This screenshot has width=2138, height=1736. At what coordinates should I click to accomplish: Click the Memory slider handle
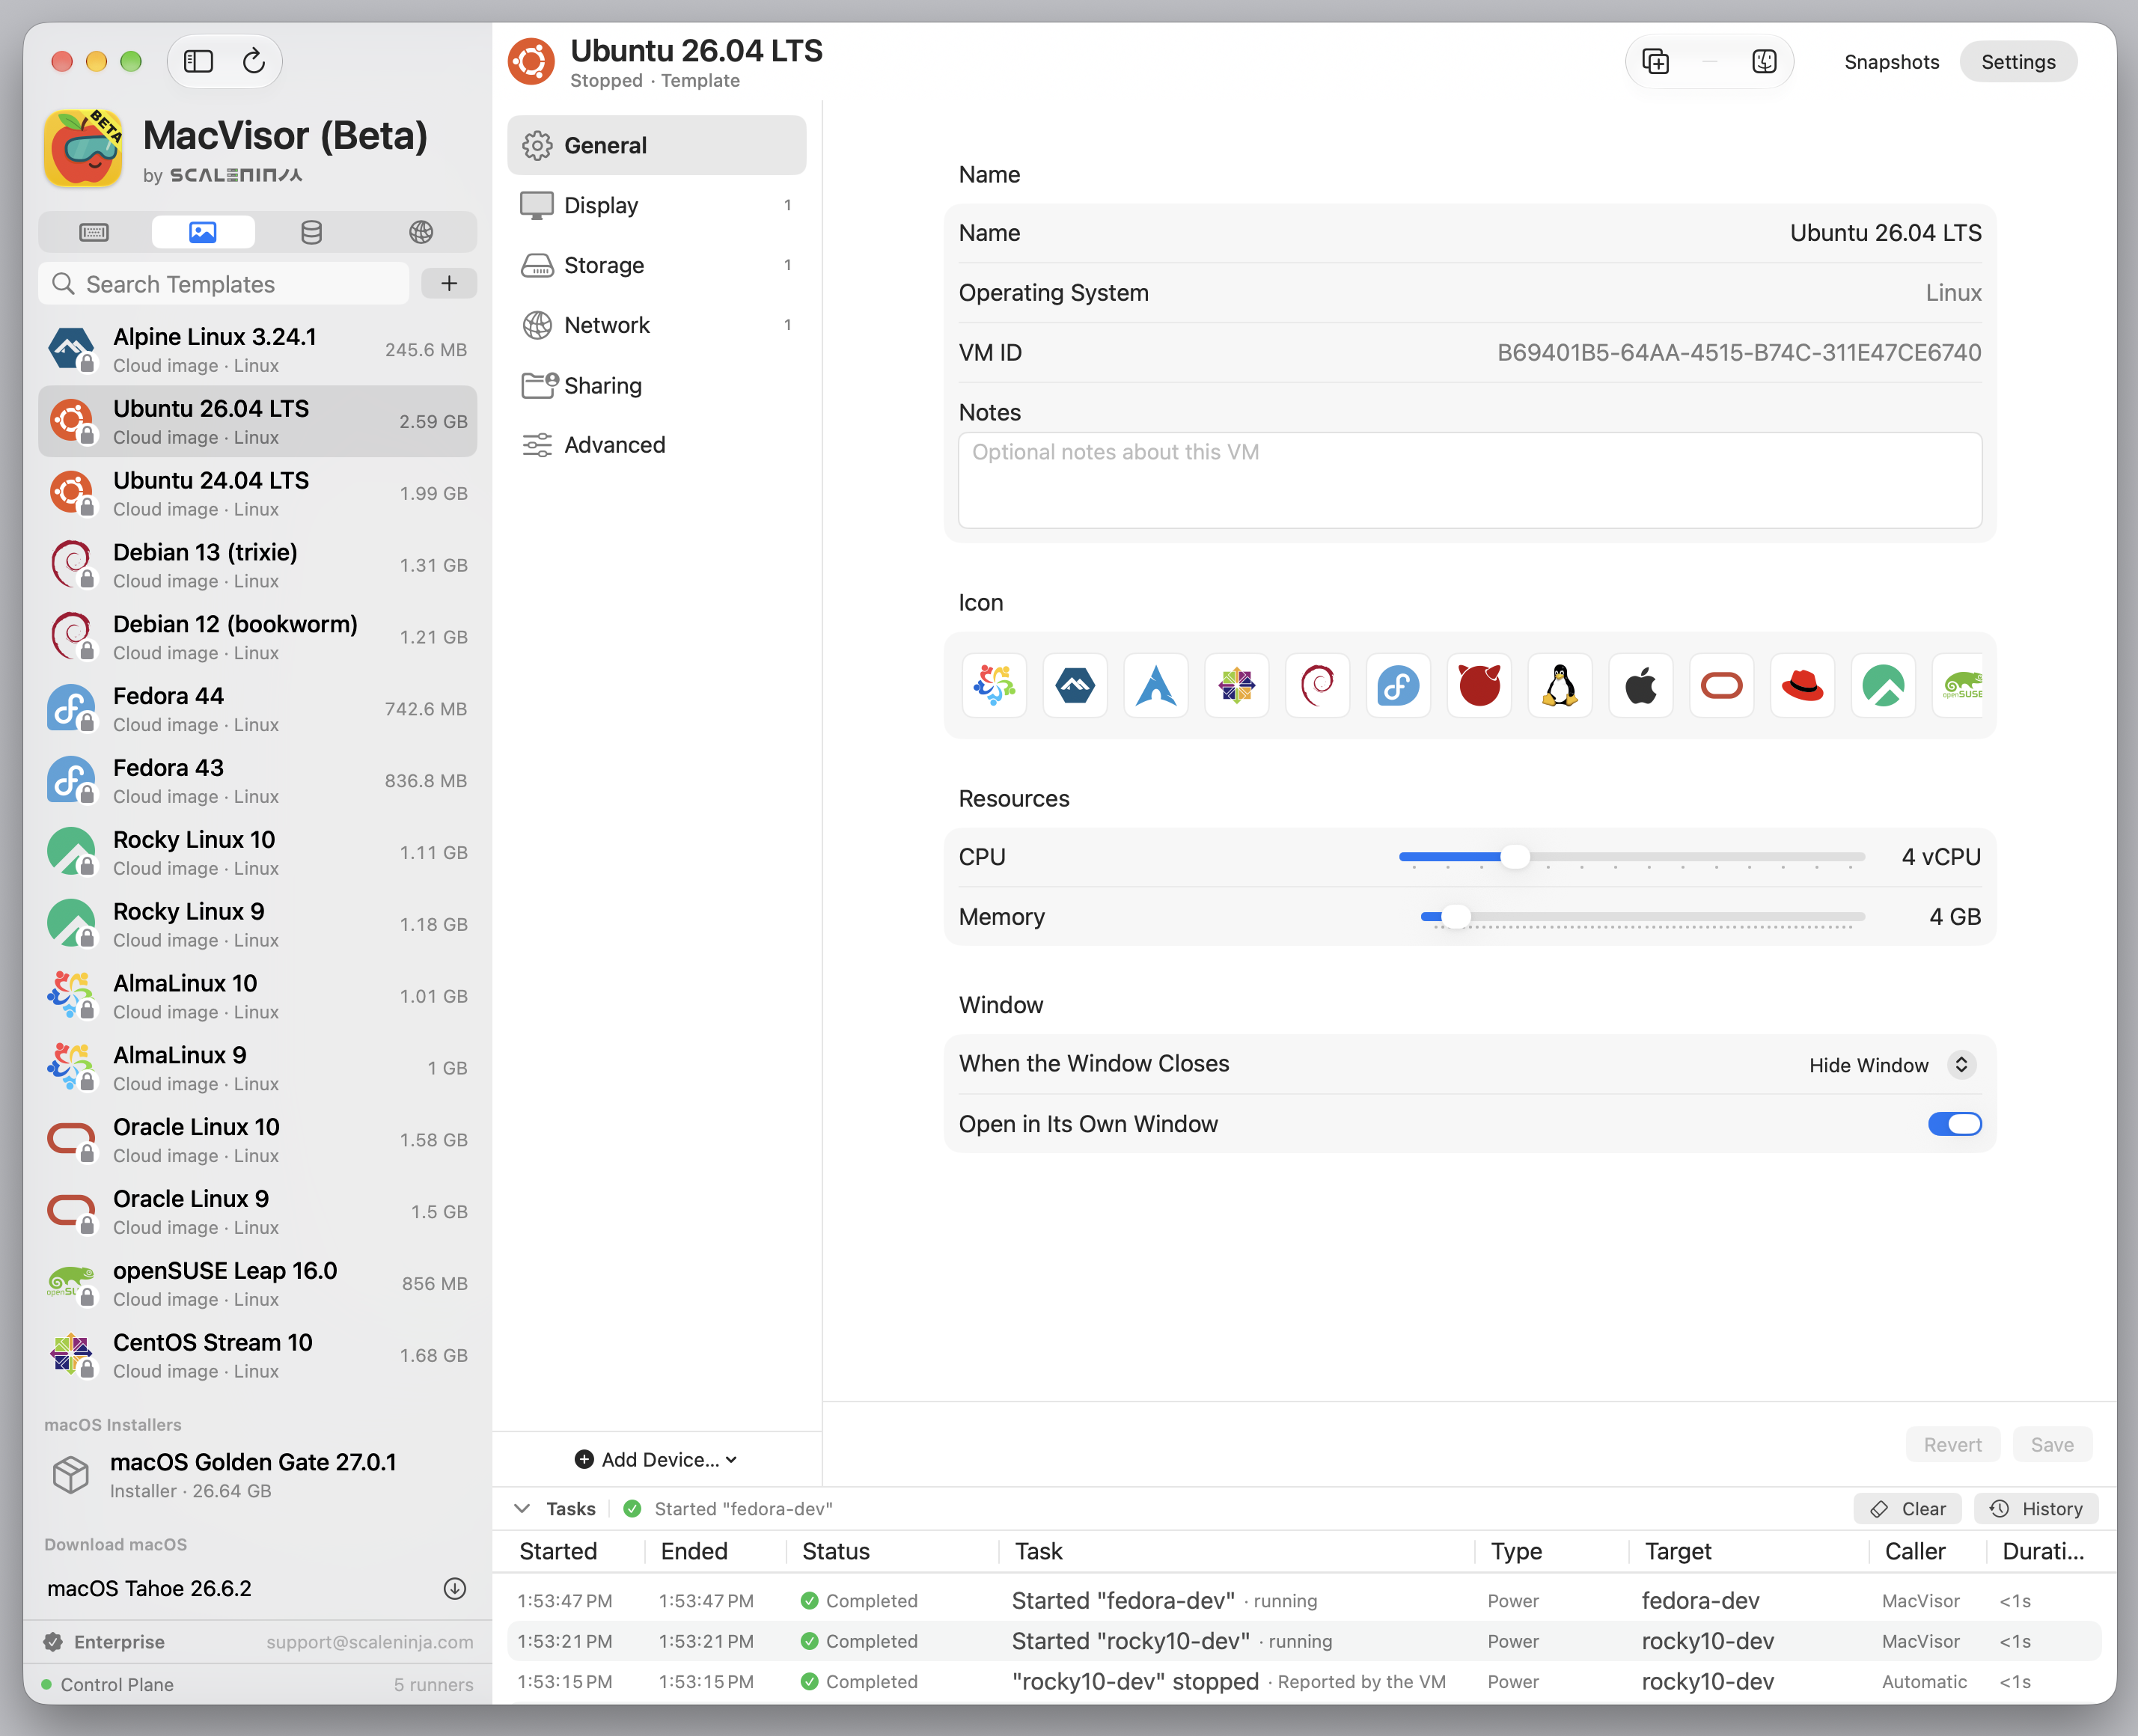point(1456,917)
